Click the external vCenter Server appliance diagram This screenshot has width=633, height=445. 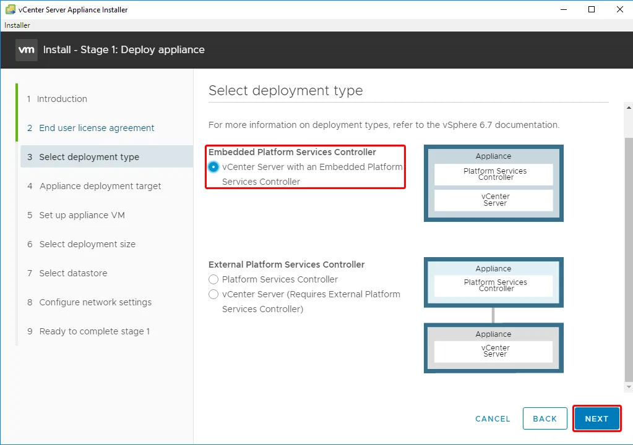point(493,348)
